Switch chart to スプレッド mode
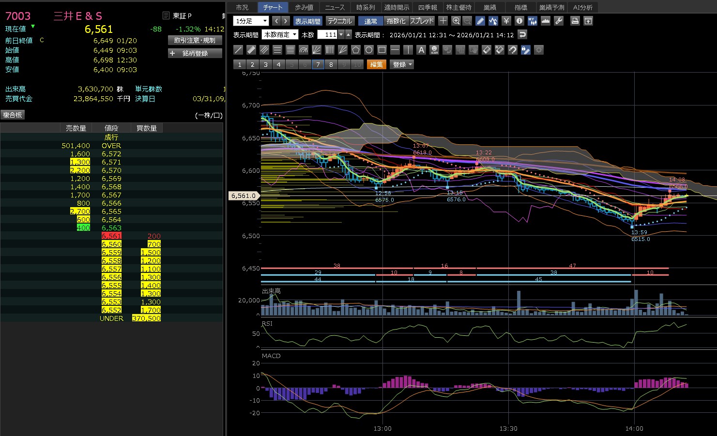The image size is (717, 436). (422, 21)
